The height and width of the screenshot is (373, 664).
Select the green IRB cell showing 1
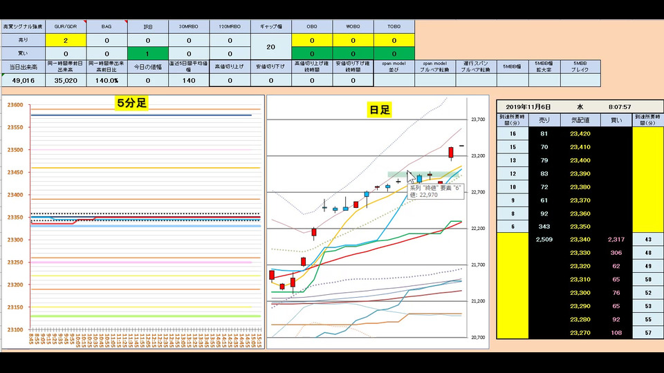pyautogui.click(x=148, y=54)
